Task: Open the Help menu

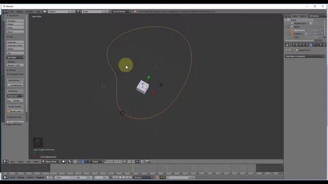Action: coord(38,11)
